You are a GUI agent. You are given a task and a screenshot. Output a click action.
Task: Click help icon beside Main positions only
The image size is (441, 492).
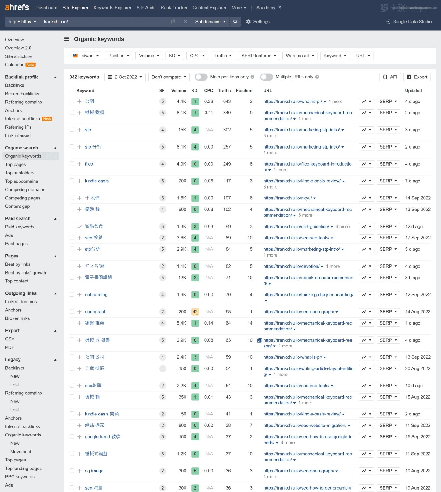253,77
